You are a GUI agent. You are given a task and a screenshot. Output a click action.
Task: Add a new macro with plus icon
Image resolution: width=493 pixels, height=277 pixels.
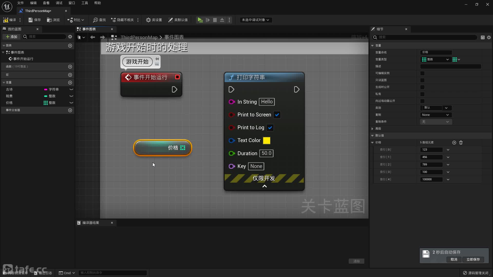coord(70,75)
